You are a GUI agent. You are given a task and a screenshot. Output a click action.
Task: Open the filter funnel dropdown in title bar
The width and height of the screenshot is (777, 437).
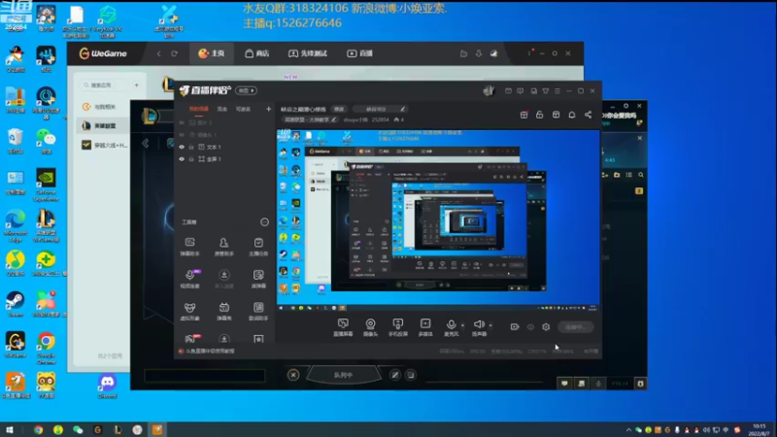coord(545,91)
